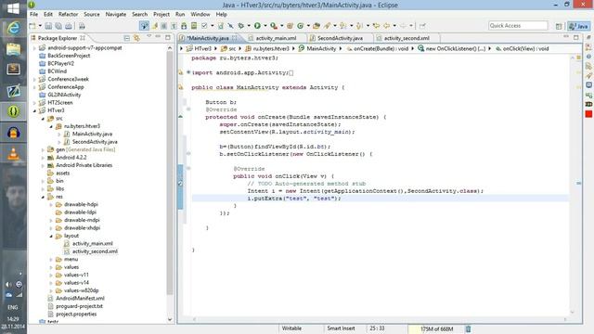Collapse the HTver3 project node

pos(35,110)
